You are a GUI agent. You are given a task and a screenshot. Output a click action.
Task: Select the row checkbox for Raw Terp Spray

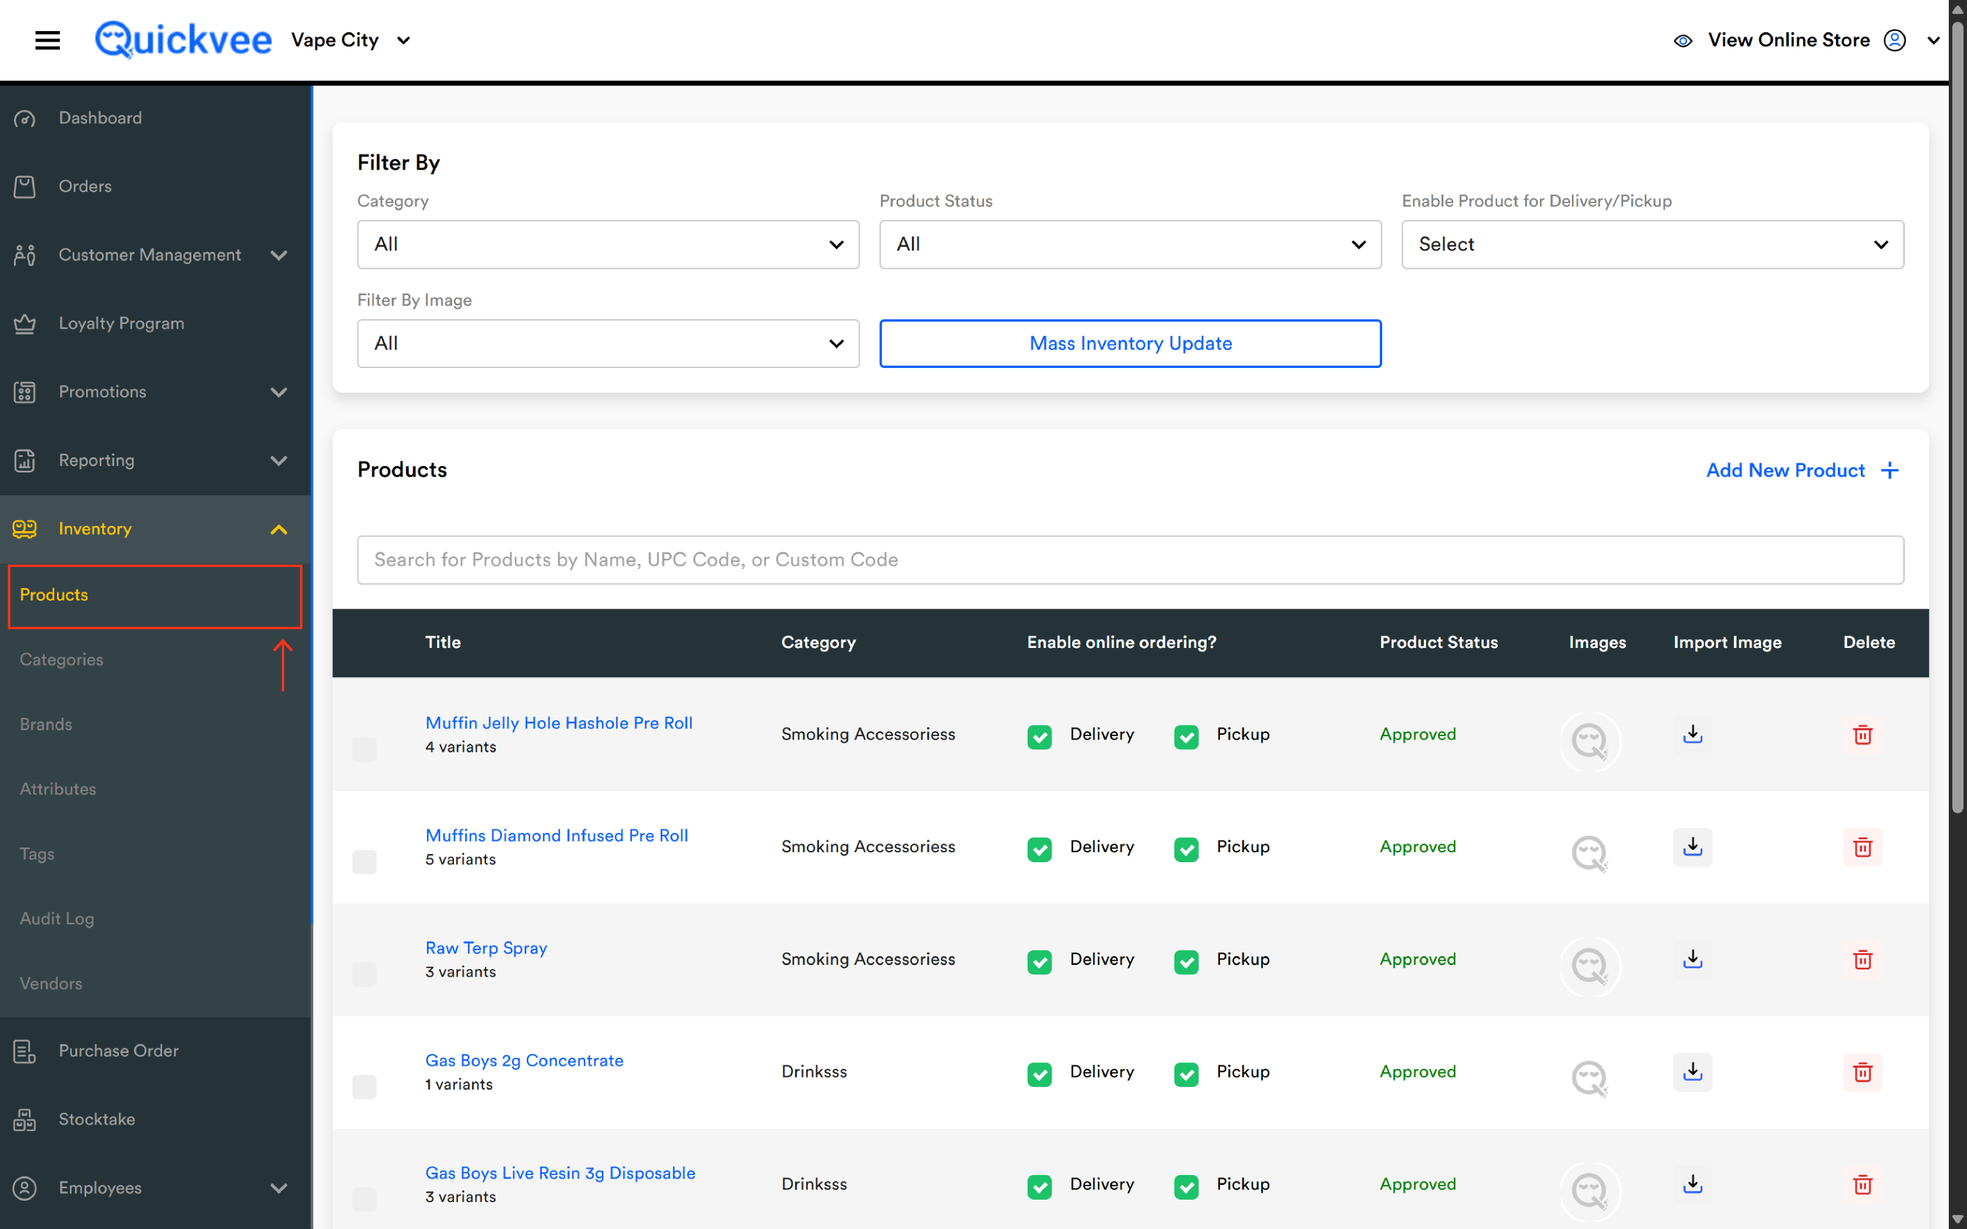click(x=364, y=974)
